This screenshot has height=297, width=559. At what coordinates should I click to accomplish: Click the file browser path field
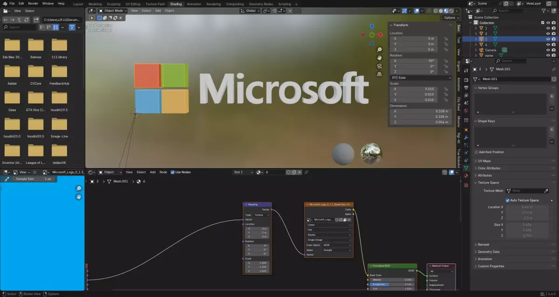coord(62,20)
